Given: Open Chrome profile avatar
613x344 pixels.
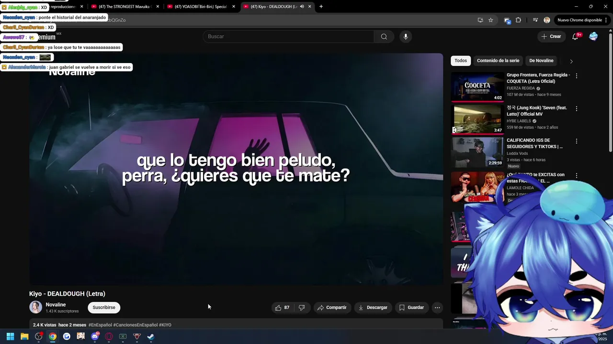Looking at the screenshot, I should (547, 20).
